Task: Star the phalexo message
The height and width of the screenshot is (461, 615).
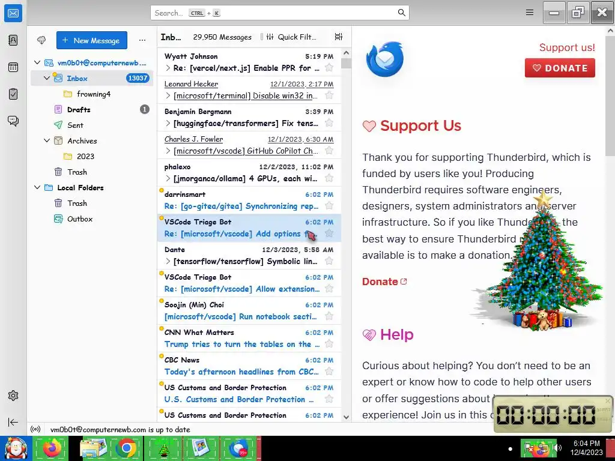Action: pos(329,178)
